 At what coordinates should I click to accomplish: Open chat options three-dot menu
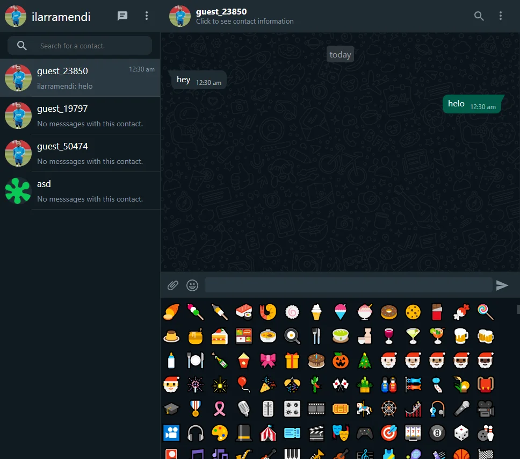click(x=501, y=16)
